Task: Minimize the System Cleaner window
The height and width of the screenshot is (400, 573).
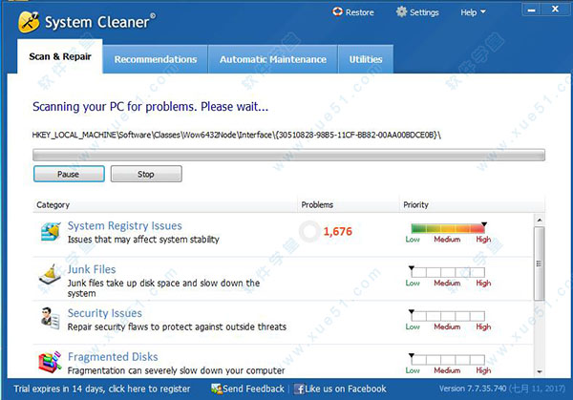Action: [532, 10]
